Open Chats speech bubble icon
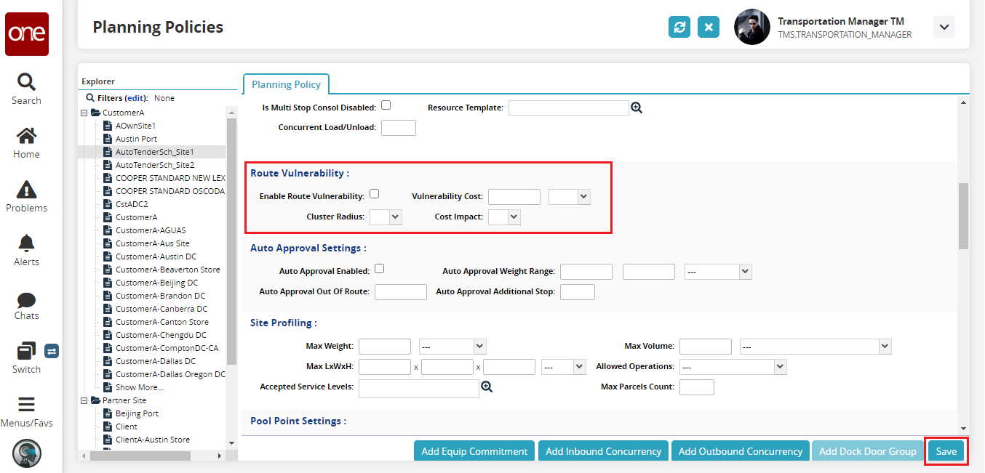 (x=26, y=299)
